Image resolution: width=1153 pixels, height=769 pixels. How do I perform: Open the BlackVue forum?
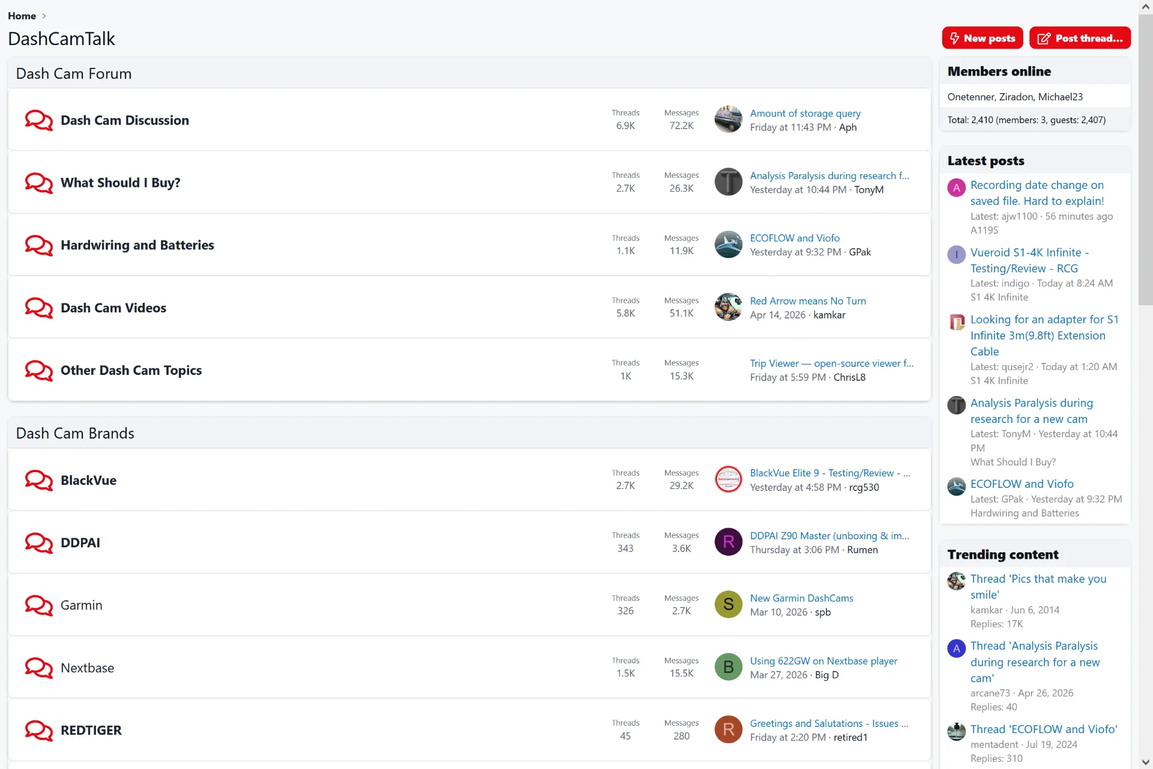89,480
